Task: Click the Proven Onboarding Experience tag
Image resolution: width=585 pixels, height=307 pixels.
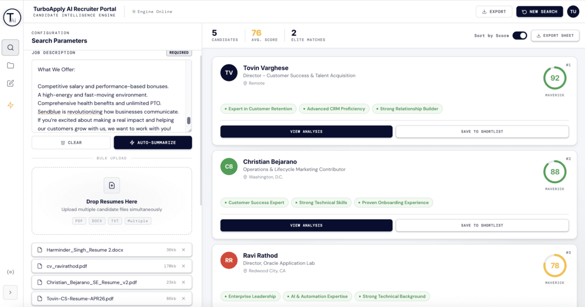Action: click(x=393, y=202)
